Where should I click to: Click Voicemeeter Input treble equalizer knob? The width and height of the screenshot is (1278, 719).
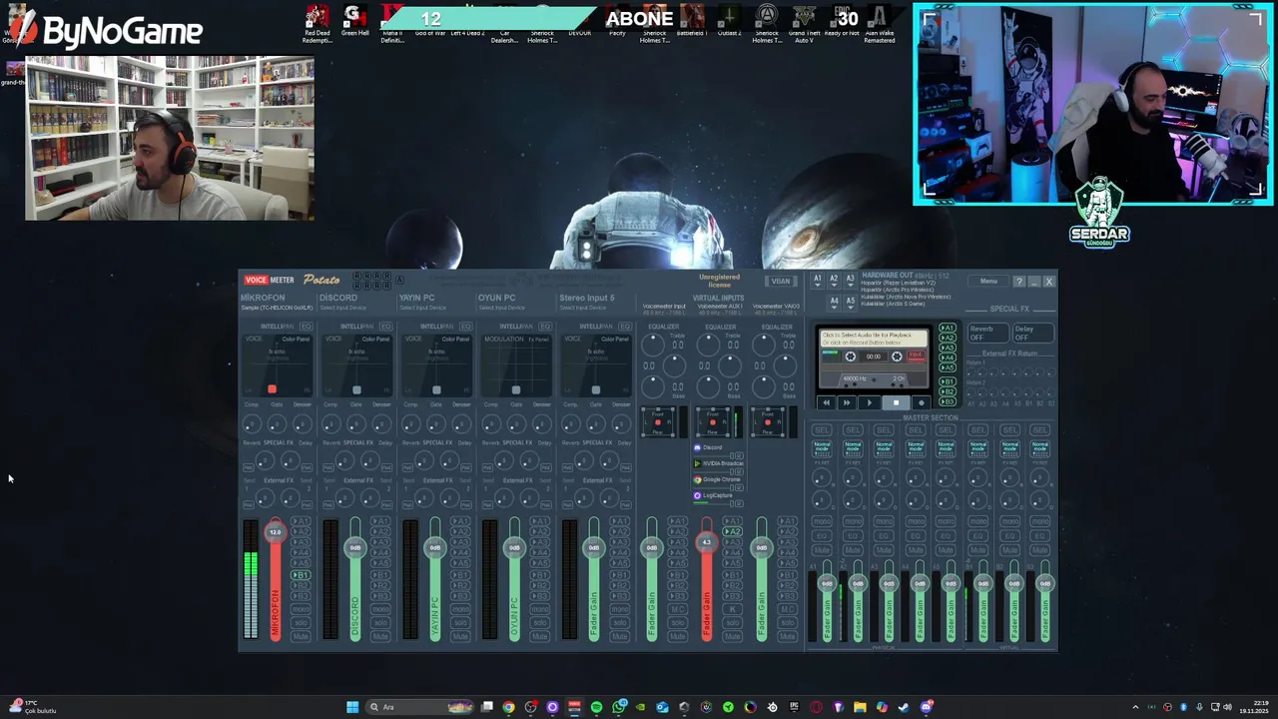(651, 345)
